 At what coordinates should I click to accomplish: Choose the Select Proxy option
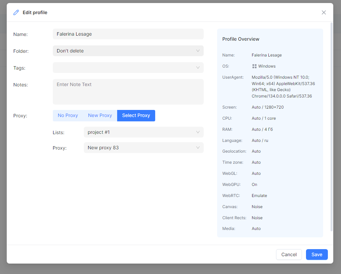[136, 116]
